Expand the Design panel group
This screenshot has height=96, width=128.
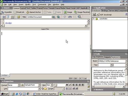(94, 51)
